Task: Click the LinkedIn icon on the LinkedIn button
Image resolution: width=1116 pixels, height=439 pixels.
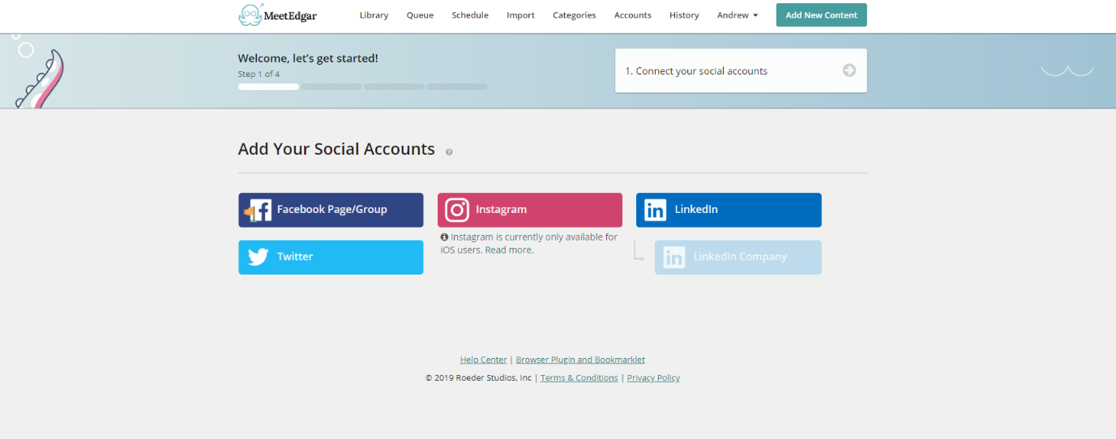Action: 655,210
